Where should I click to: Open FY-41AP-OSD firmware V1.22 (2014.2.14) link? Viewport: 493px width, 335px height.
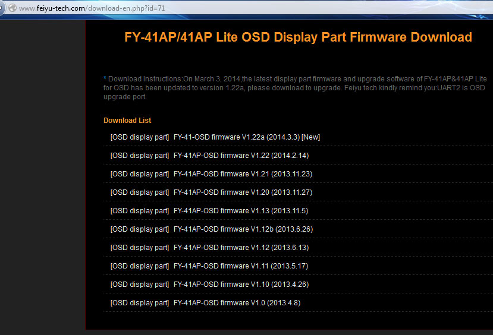241,156
